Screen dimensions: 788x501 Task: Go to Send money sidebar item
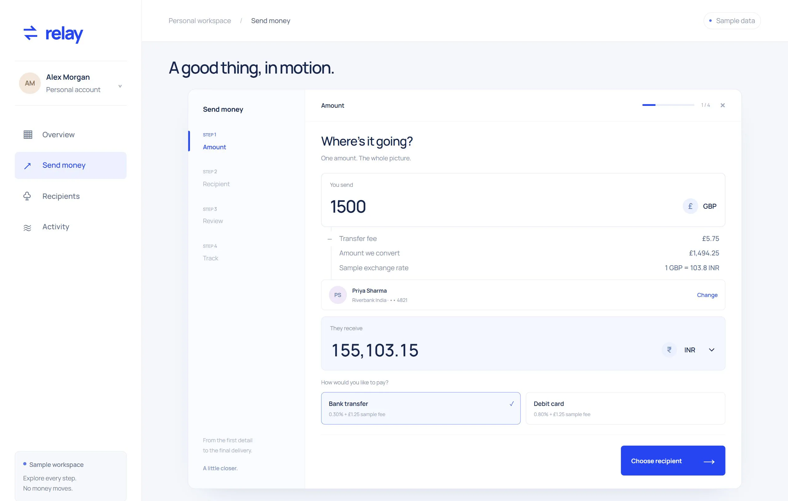pos(71,165)
